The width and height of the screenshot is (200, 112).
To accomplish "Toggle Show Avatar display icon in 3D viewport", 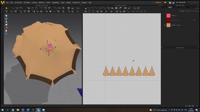I will tap(6, 22).
